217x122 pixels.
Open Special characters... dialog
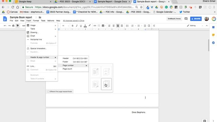click(42, 48)
